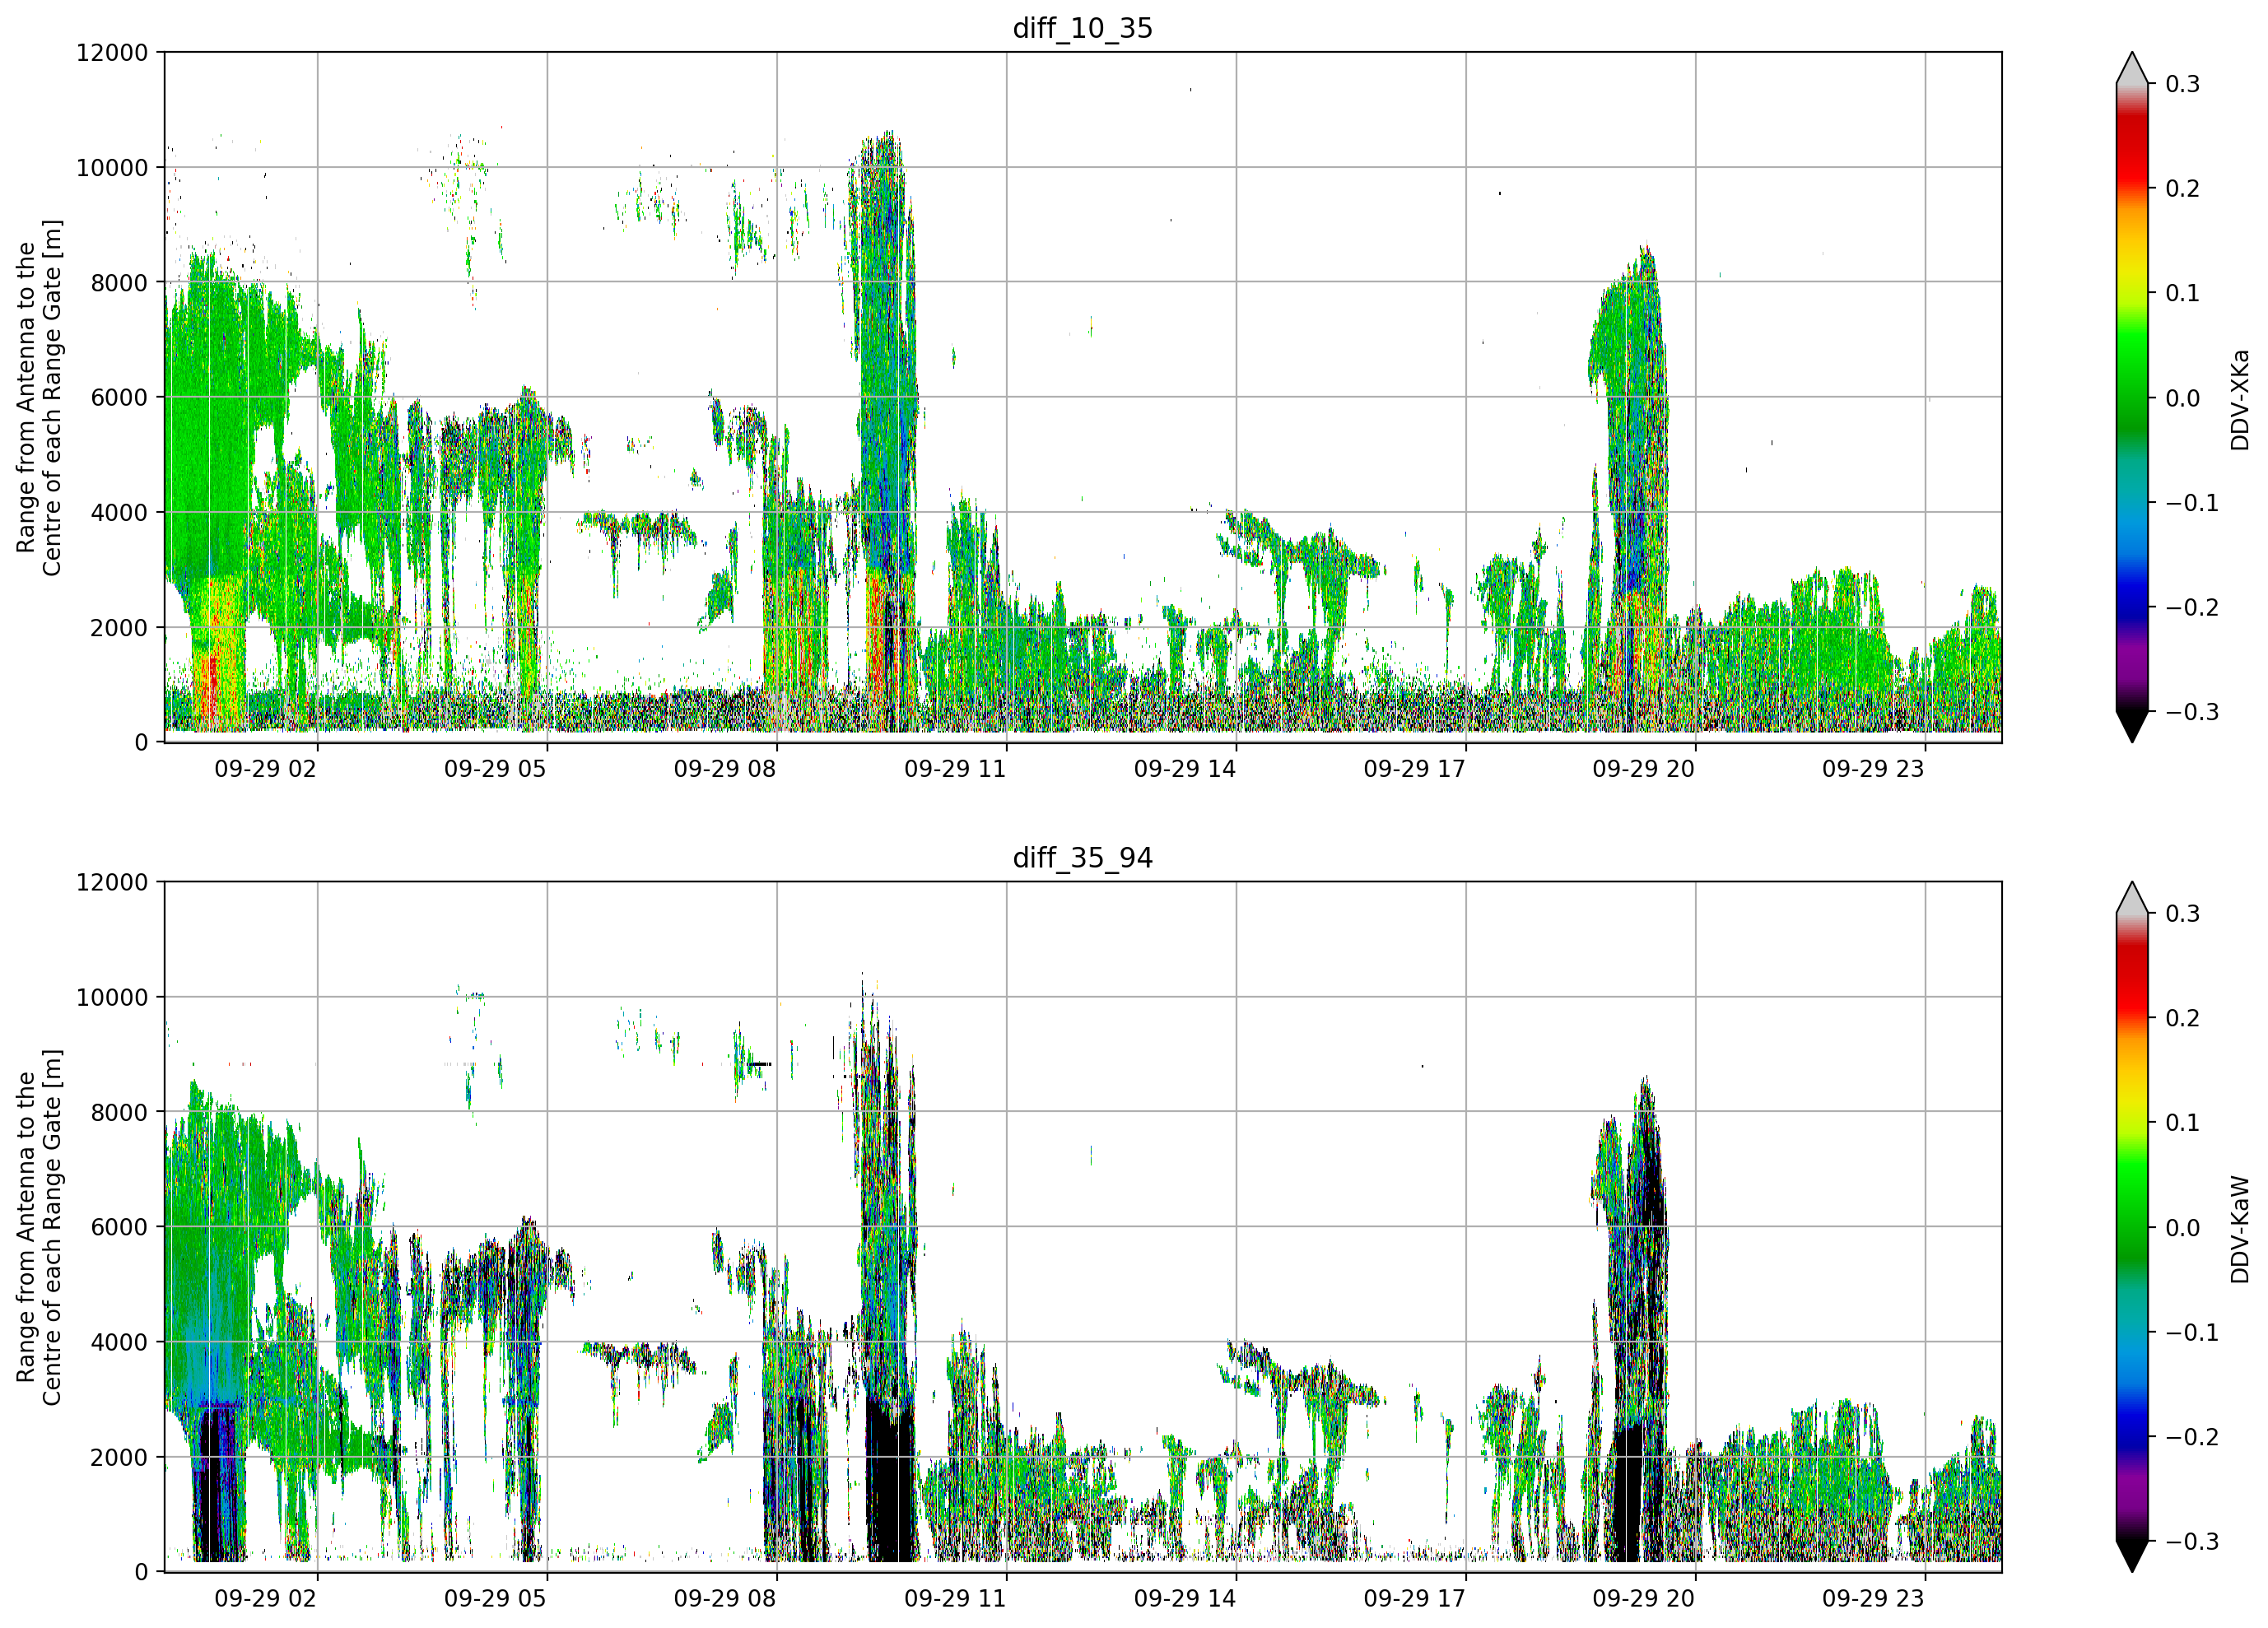Click the 4000 tick on the bottom plot

pos(119,1342)
